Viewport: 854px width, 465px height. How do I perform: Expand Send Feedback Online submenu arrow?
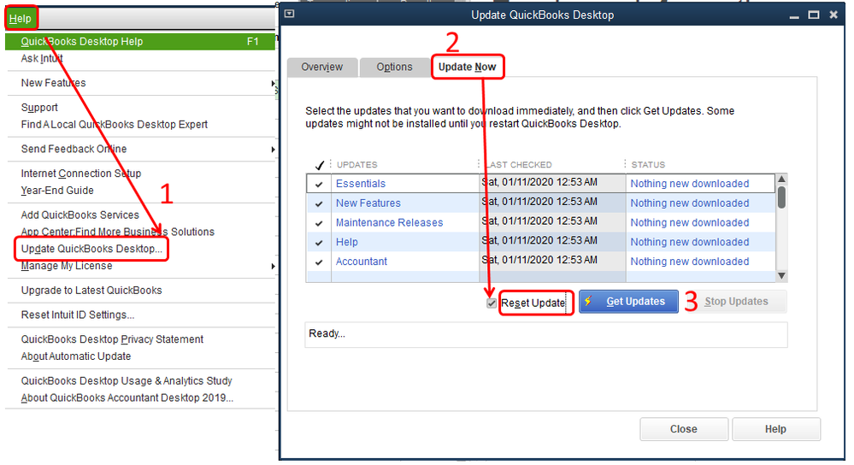point(273,150)
